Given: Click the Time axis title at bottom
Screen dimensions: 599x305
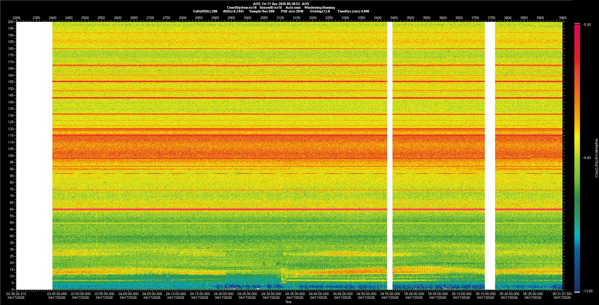Looking at the screenshot, I should (288, 302).
